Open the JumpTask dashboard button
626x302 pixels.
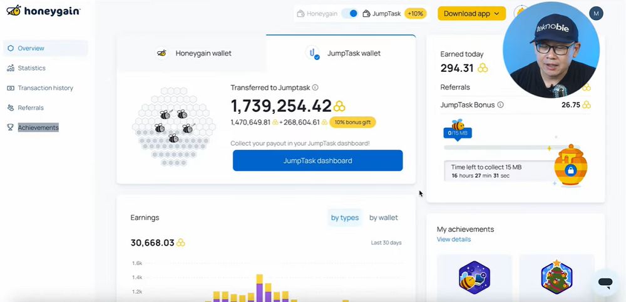click(x=318, y=161)
